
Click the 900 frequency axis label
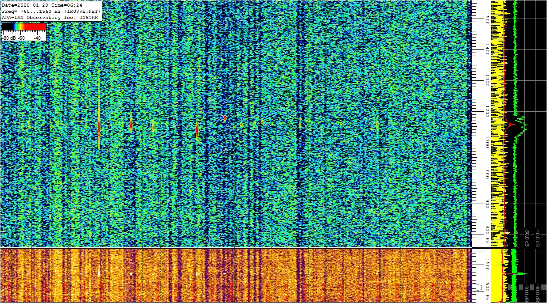[487, 204]
